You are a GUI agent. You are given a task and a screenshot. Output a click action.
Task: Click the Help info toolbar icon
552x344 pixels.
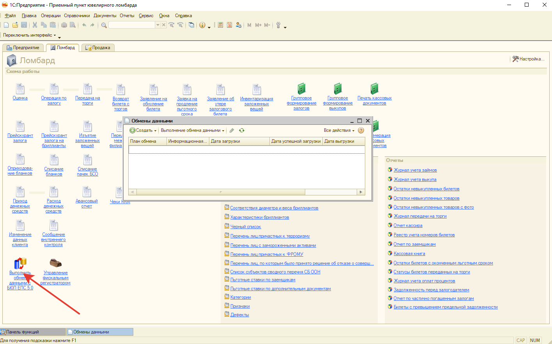click(202, 25)
